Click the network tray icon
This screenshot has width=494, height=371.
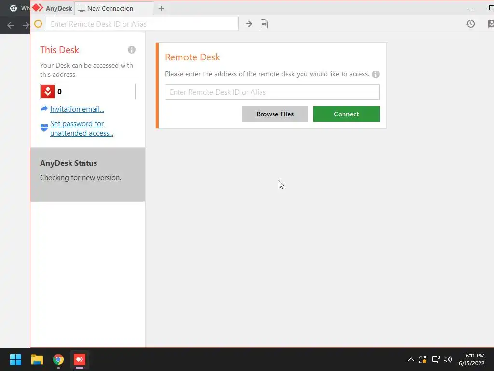436,359
